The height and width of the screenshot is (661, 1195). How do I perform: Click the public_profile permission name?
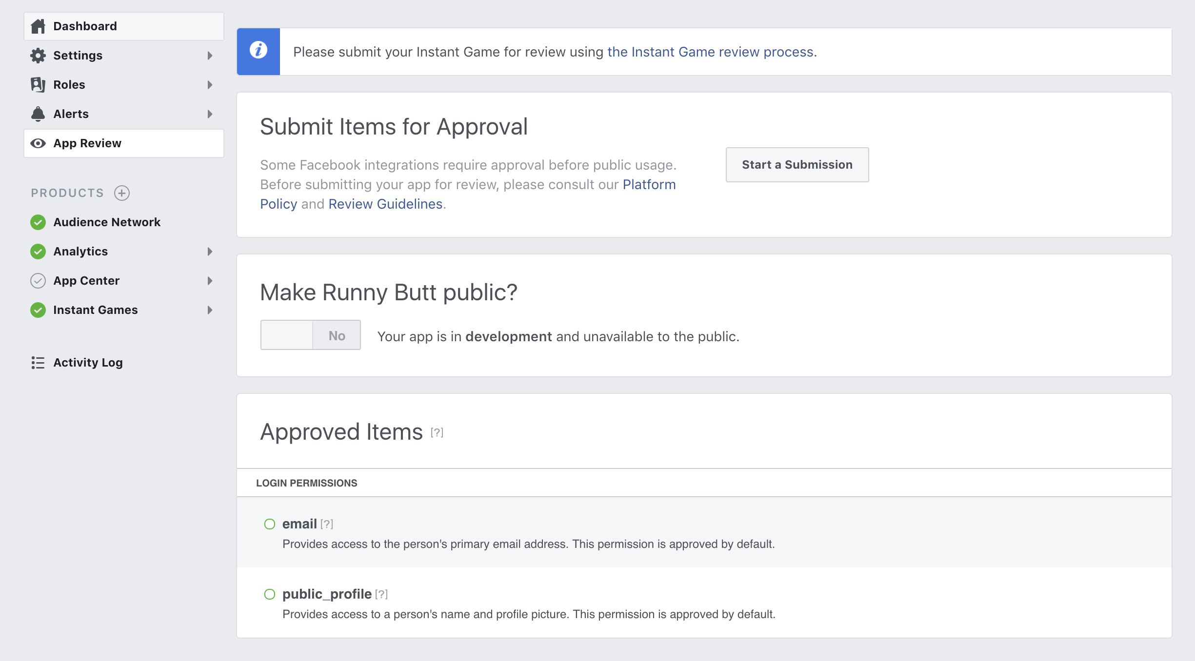coord(327,594)
